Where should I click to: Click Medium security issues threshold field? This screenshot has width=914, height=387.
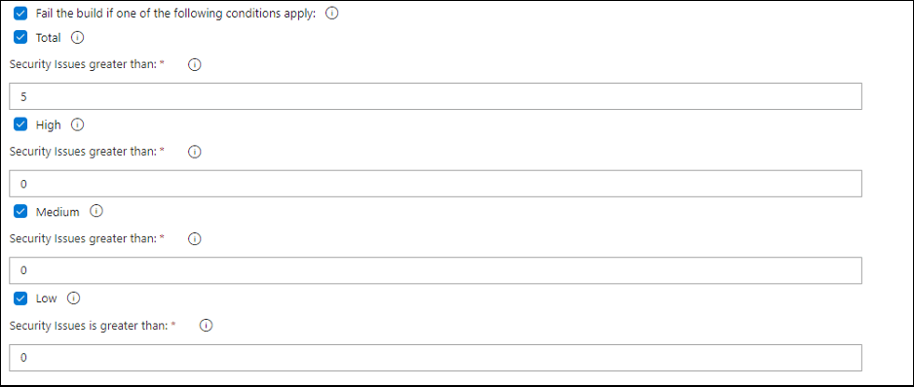coord(436,270)
